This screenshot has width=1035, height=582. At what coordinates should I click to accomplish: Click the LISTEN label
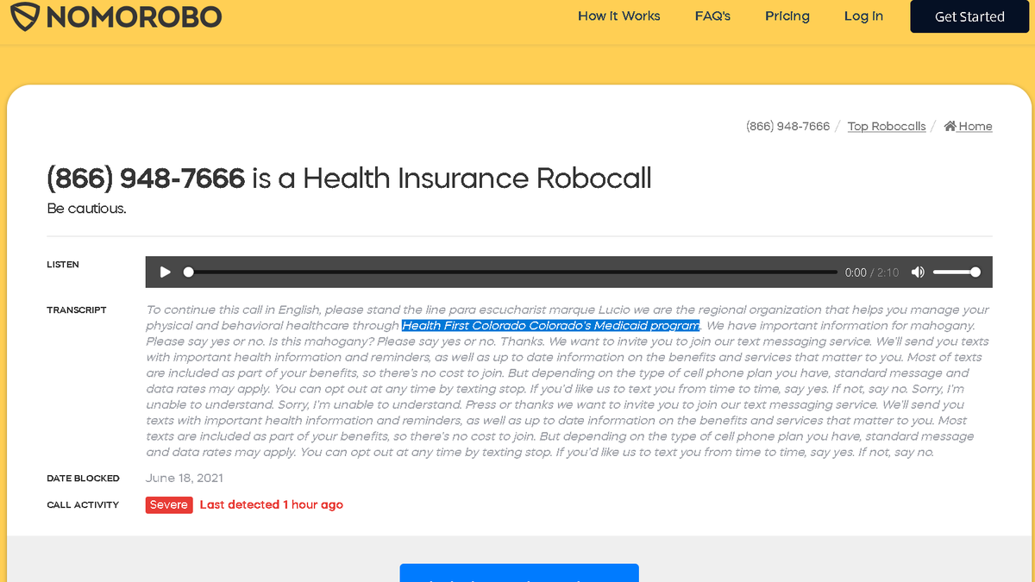63,265
